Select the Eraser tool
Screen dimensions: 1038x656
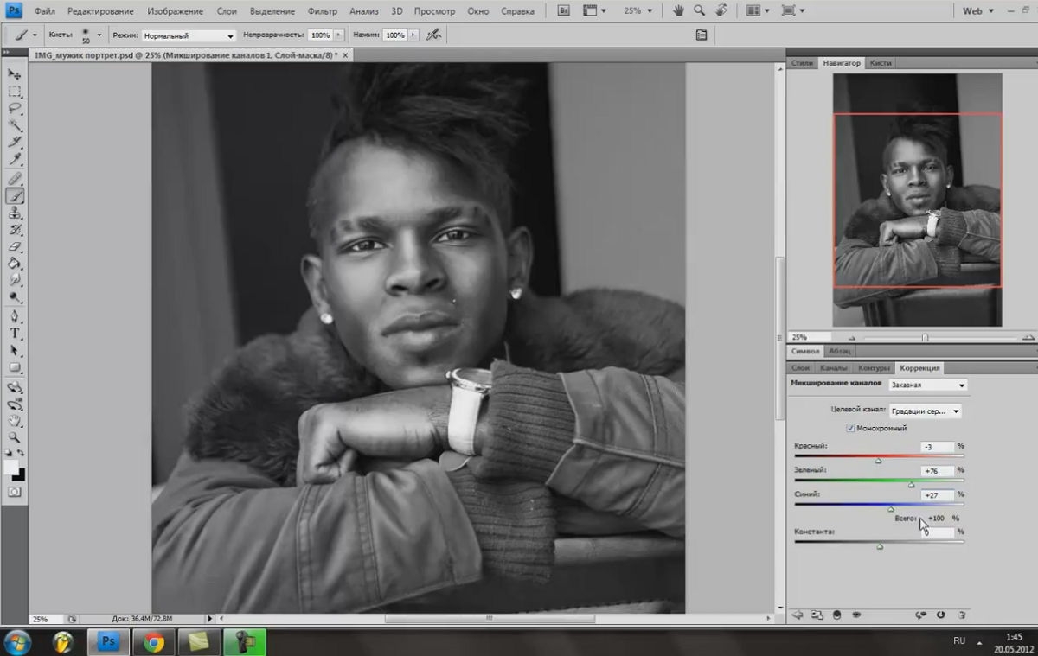[15, 246]
